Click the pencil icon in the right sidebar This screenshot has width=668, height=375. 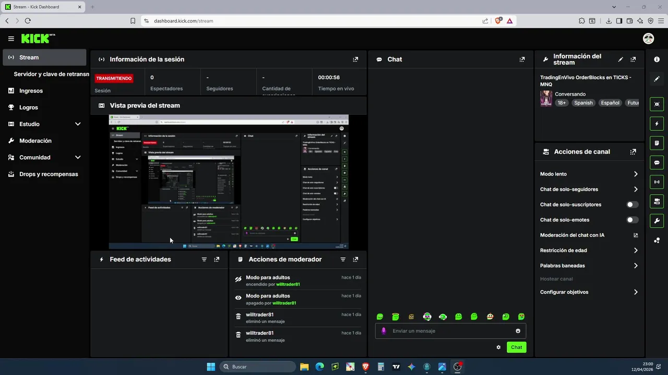pos(657,79)
